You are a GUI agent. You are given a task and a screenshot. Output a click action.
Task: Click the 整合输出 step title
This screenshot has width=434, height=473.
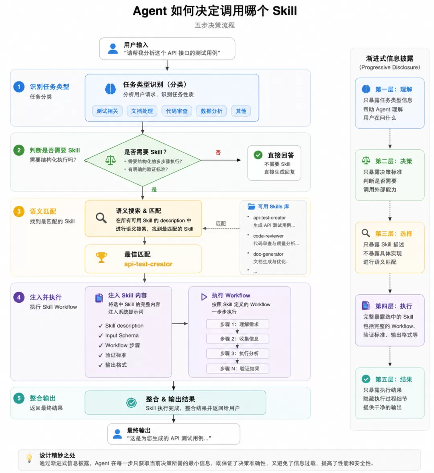point(43,398)
